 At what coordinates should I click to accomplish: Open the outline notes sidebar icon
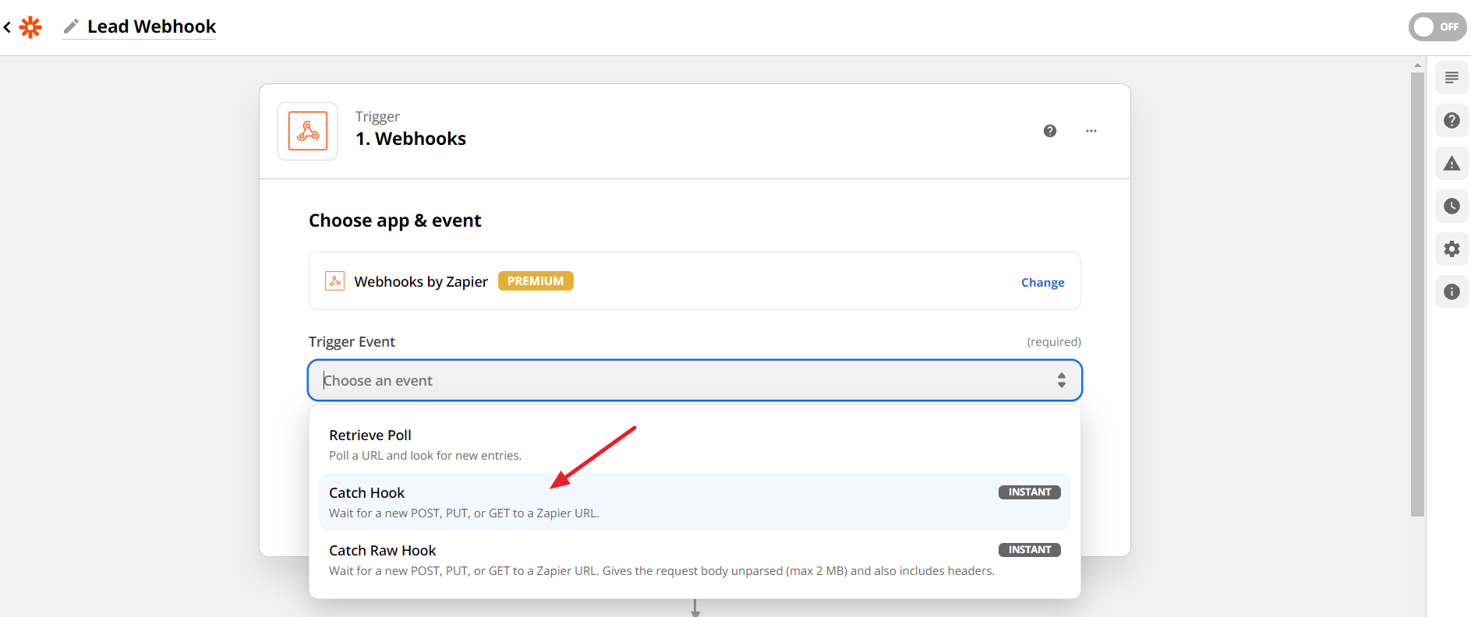1452,77
